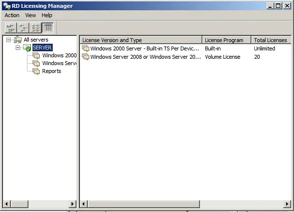The image size is (294, 212).
Task: Switch to Large Icons view in toolbar
Action: [x=10, y=28]
